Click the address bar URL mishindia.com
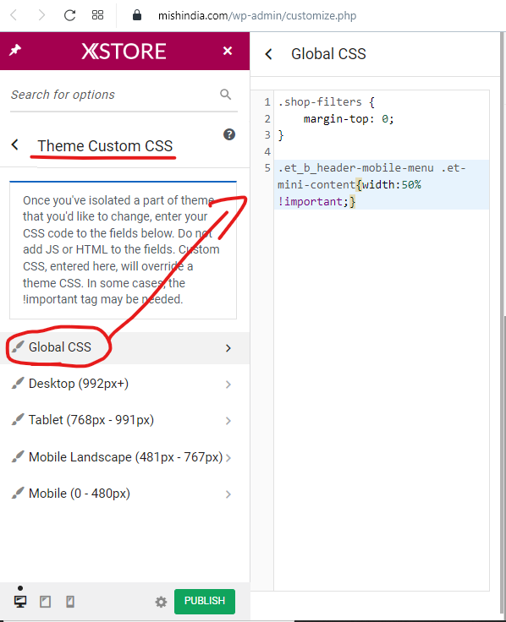The height and width of the screenshot is (622, 506). [257, 15]
